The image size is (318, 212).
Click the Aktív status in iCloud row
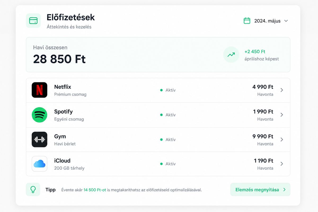point(168,164)
